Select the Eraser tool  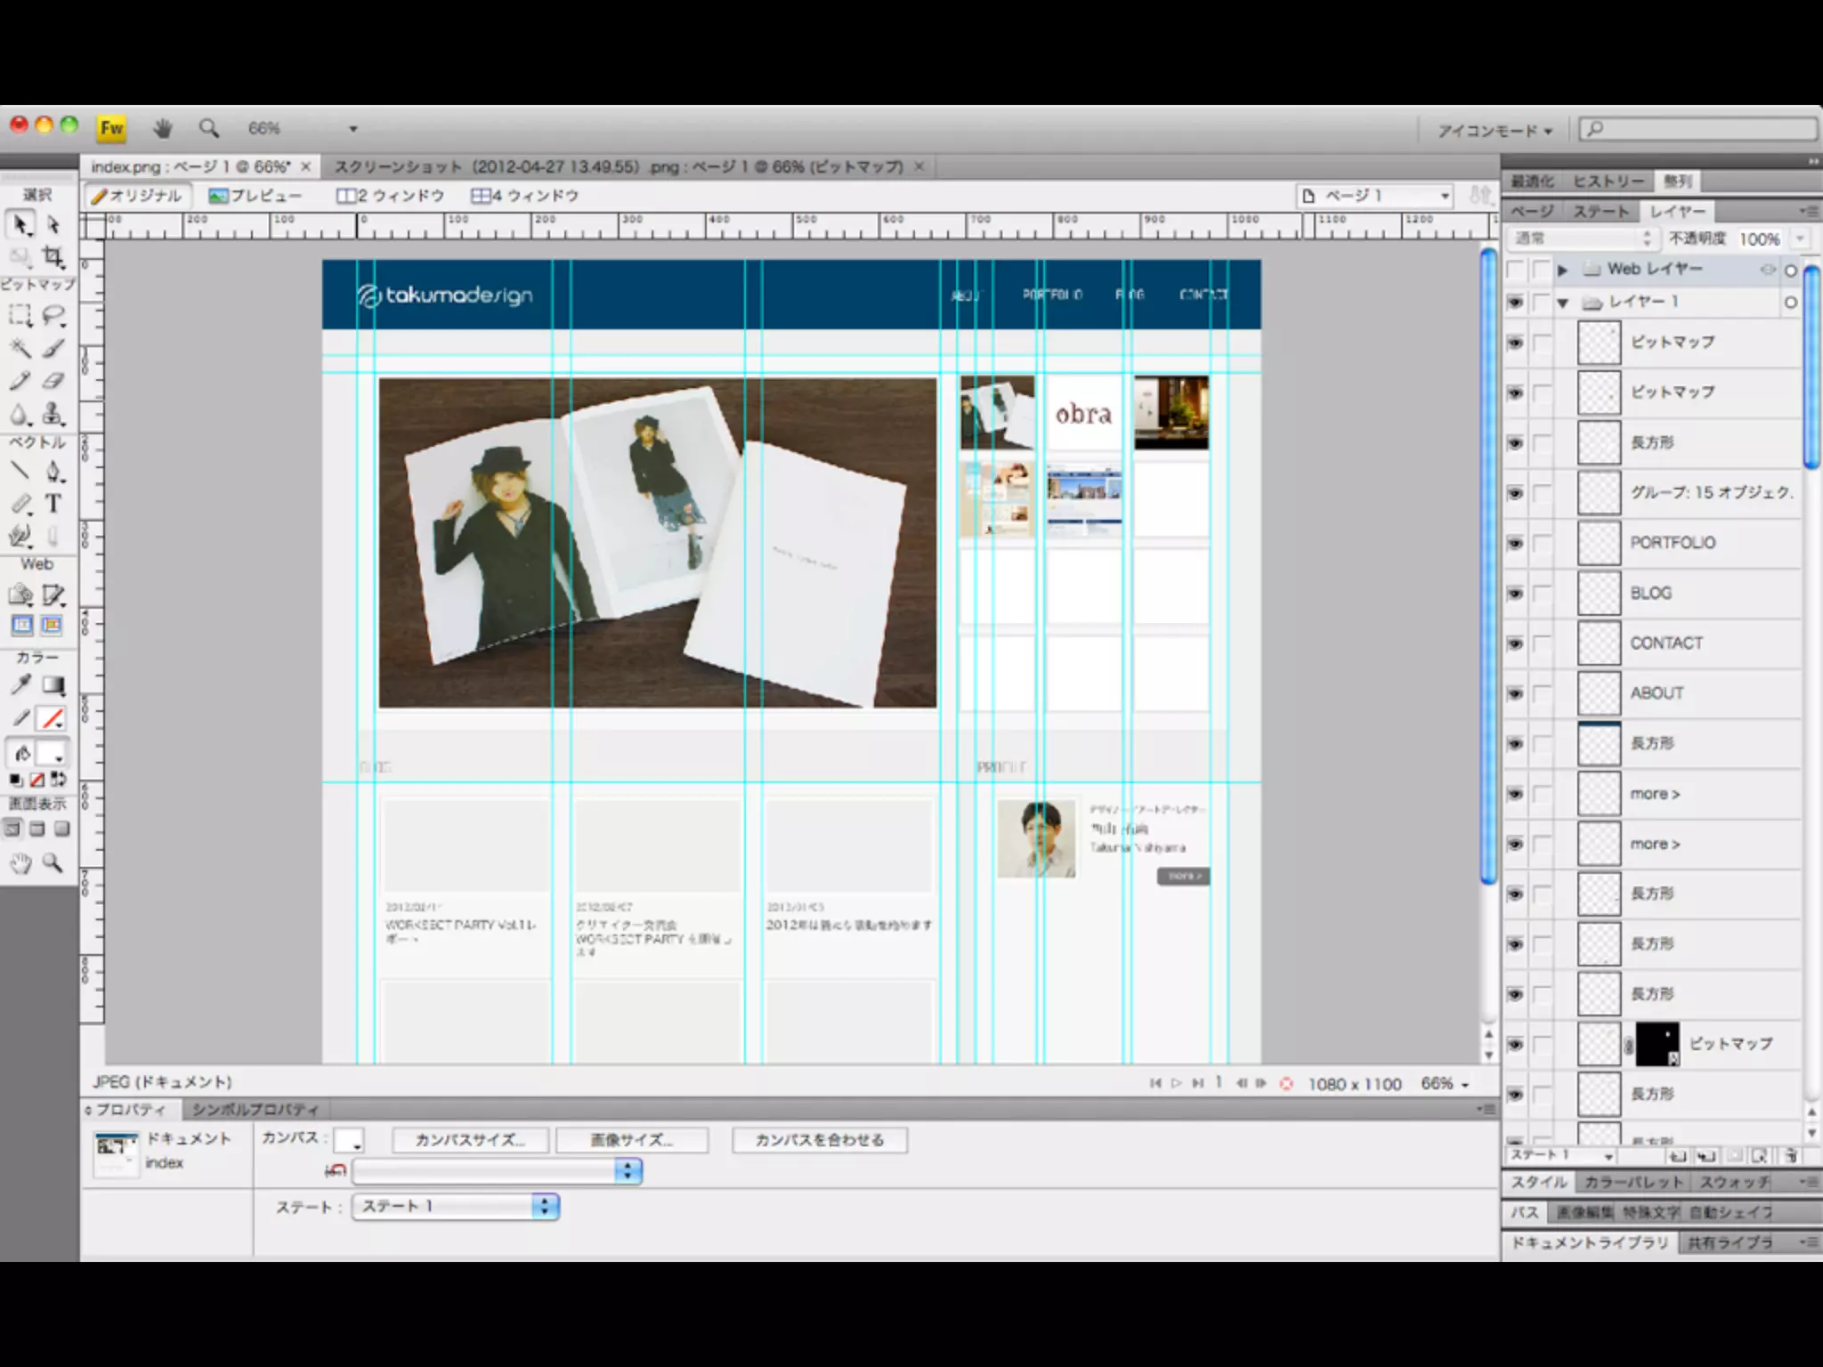coord(53,381)
